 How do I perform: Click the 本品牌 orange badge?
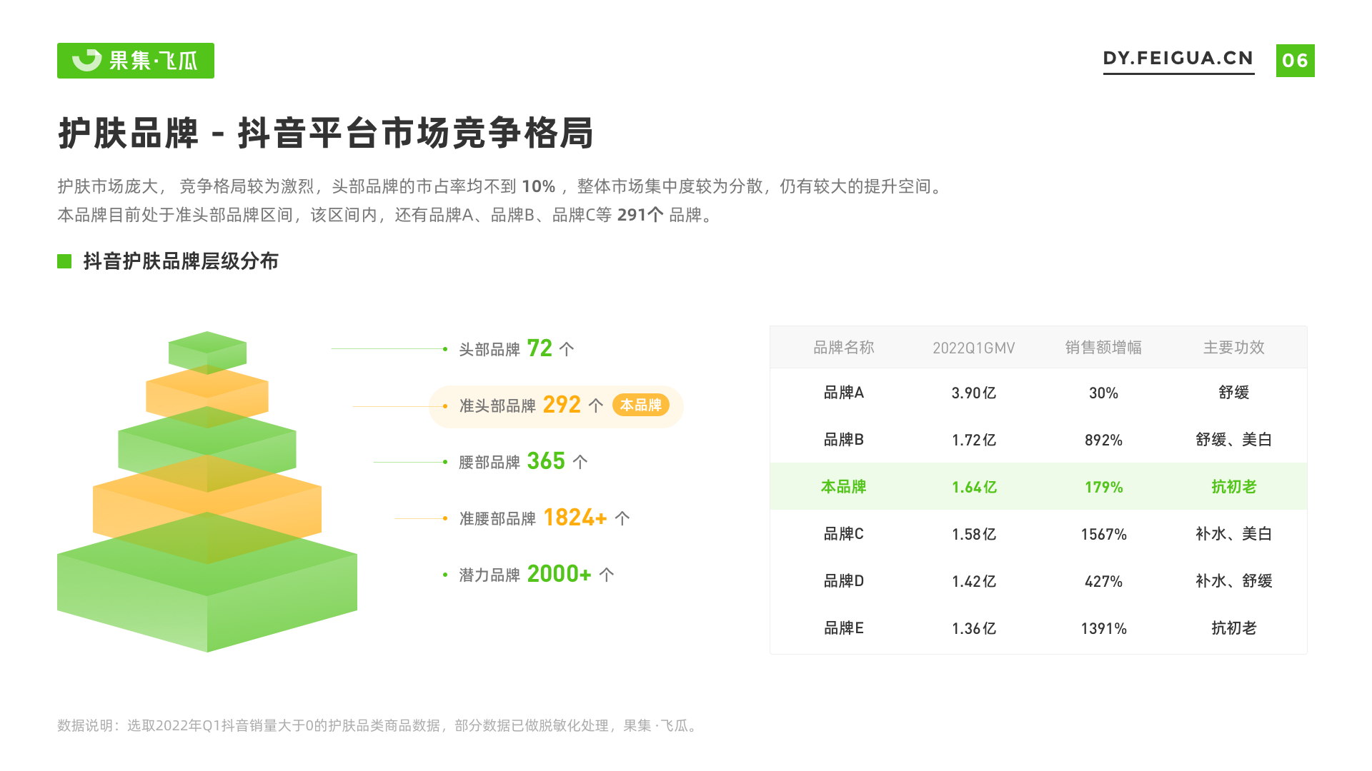pyautogui.click(x=640, y=405)
